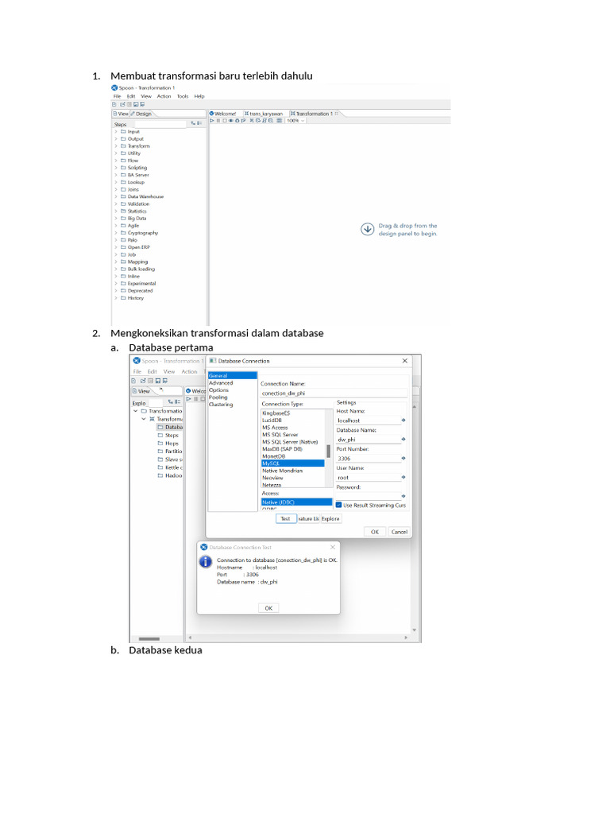Screen dimensions: 610x814
Task: Click the variable diamond icon next to User Name
Action: [403, 477]
